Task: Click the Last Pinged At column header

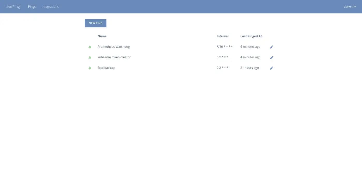Action: click(251, 36)
